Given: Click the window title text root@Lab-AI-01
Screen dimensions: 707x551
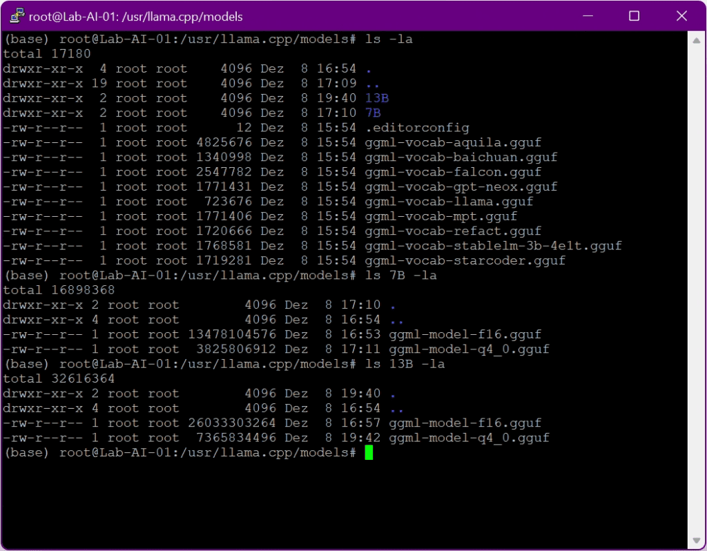Looking at the screenshot, I should [x=73, y=17].
